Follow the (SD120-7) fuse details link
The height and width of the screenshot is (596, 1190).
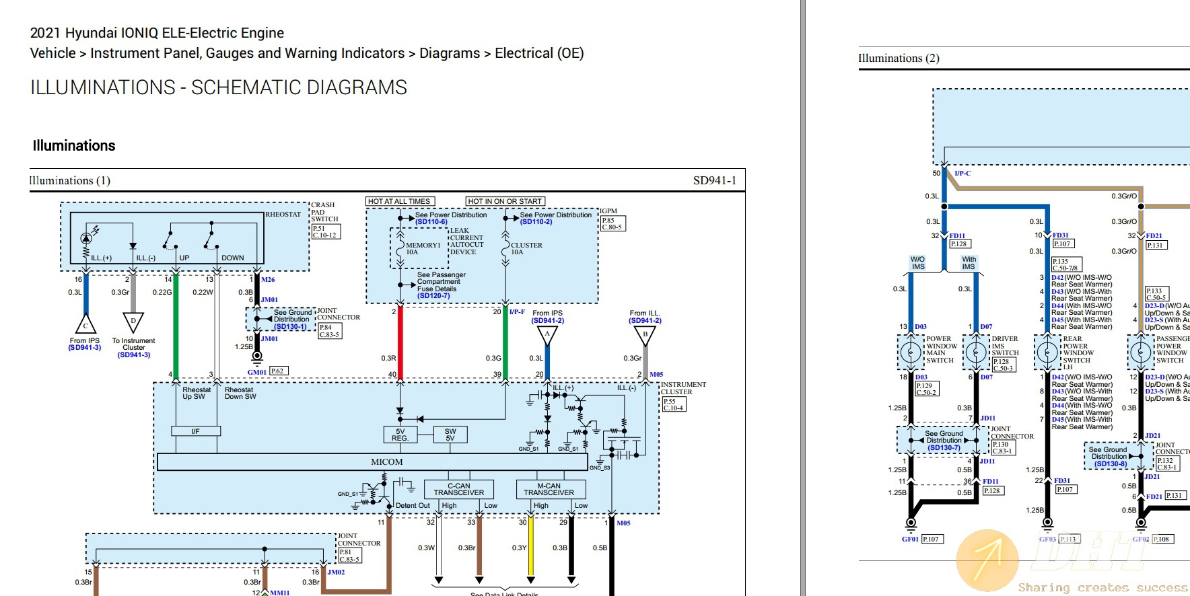coord(433,296)
